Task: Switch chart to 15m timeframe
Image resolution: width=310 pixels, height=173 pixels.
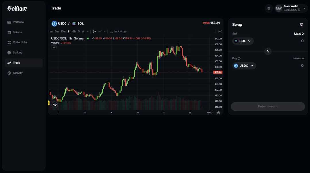Action: pyautogui.click(x=63, y=31)
